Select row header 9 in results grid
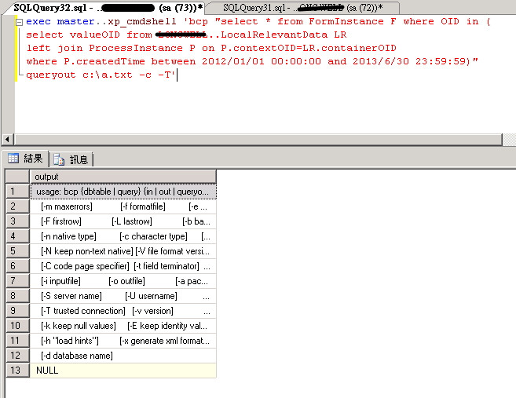This screenshot has width=516, height=398. point(18,311)
